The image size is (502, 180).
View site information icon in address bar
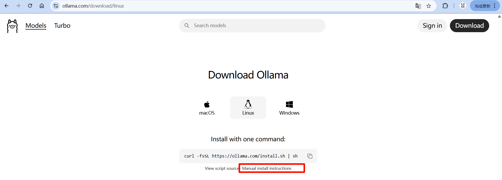click(56, 6)
